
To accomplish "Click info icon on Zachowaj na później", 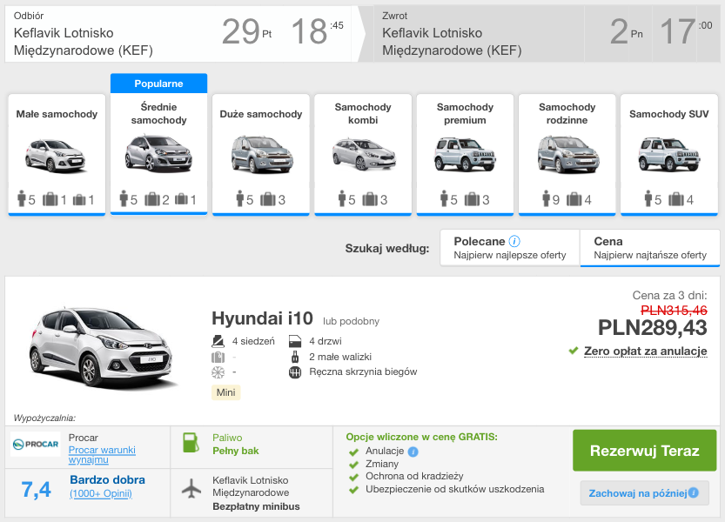I will (x=693, y=493).
